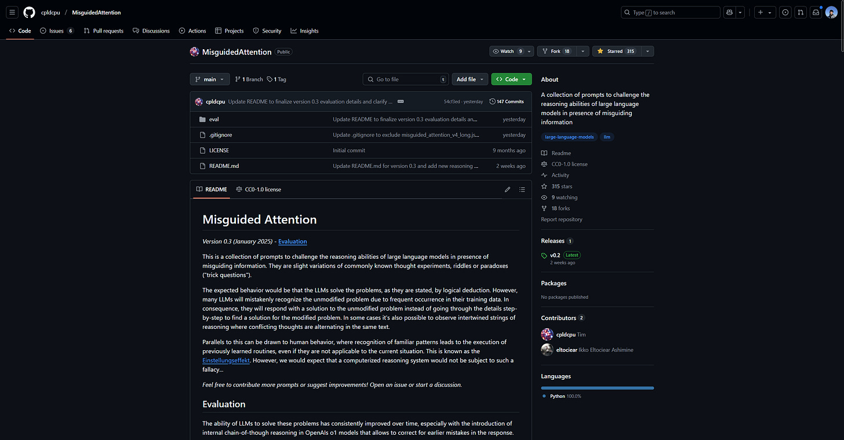The width and height of the screenshot is (844, 440).
Task: Follow the Evaluation link in README
Action: click(293, 241)
